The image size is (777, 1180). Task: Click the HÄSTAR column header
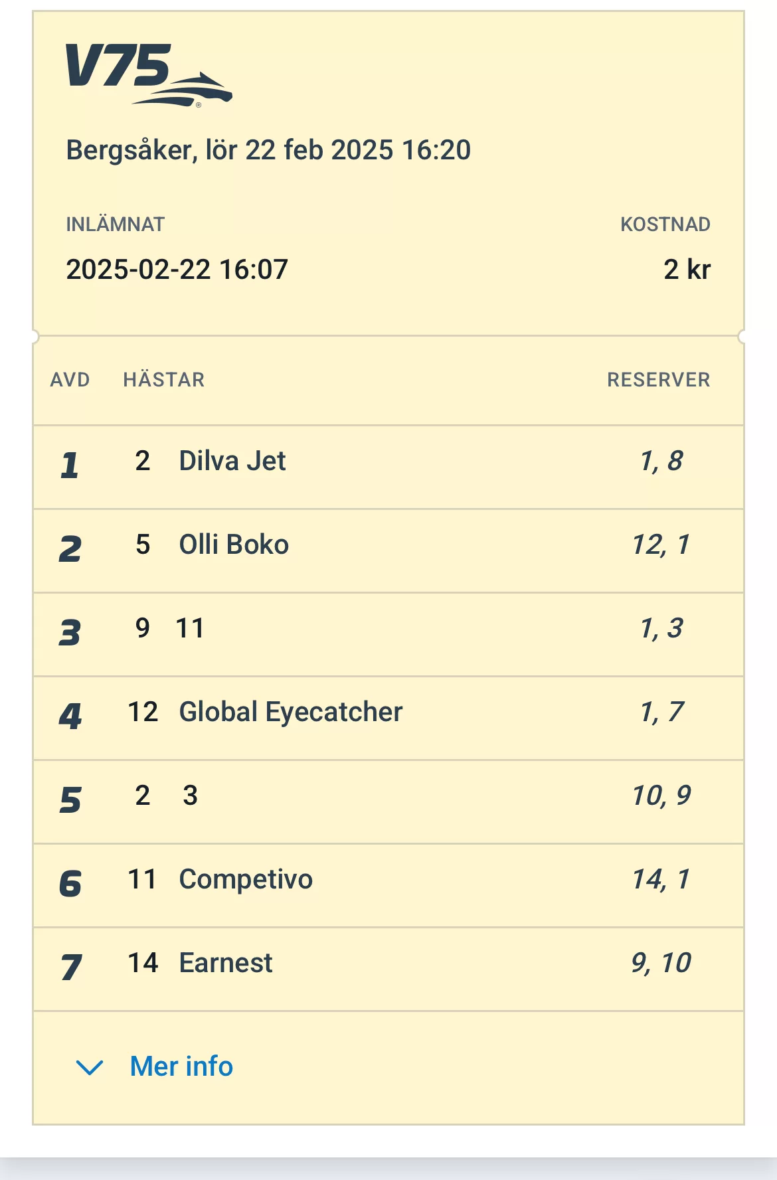pyautogui.click(x=164, y=380)
